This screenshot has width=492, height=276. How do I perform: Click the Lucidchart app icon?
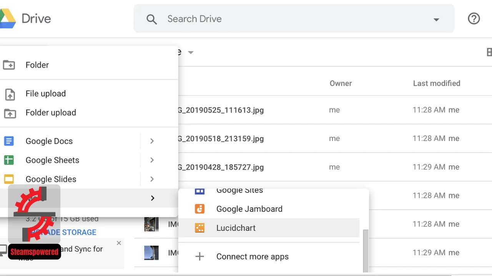[199, 228]
